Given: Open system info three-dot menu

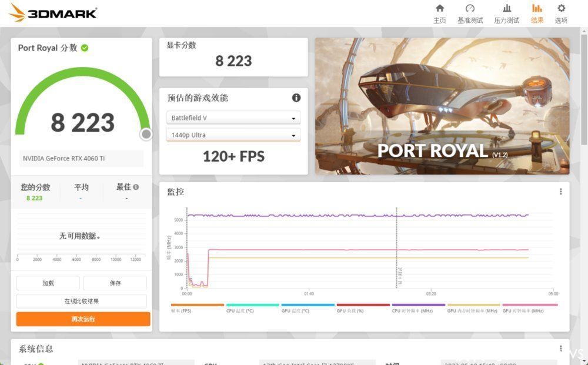Looking at the screenshot, I should pyautogui.click(x=560, y=349).
